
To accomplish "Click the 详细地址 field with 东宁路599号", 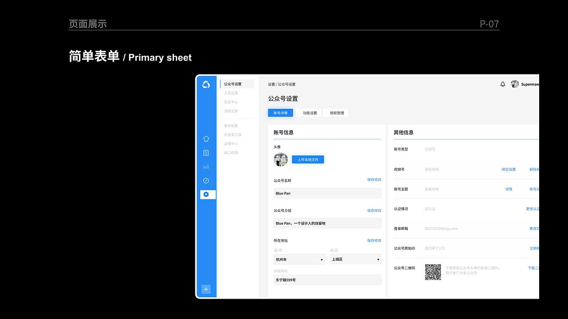I will 327,280.
